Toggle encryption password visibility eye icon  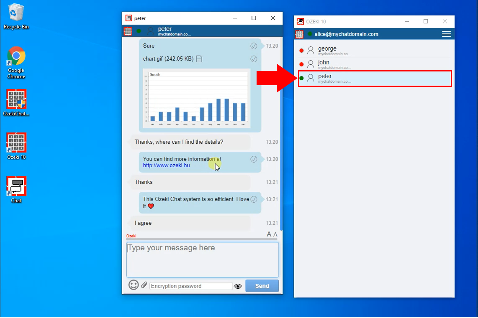(x=238, y=286)
